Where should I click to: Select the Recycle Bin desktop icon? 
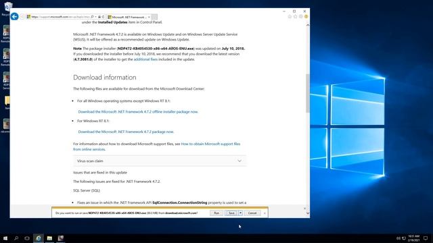point(7,8)
